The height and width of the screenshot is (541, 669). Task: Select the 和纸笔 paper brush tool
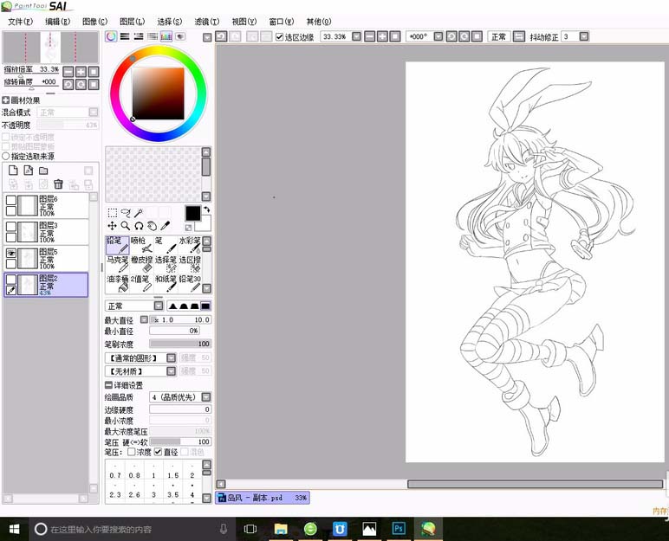pyautogui.click(x=166, y=283)
